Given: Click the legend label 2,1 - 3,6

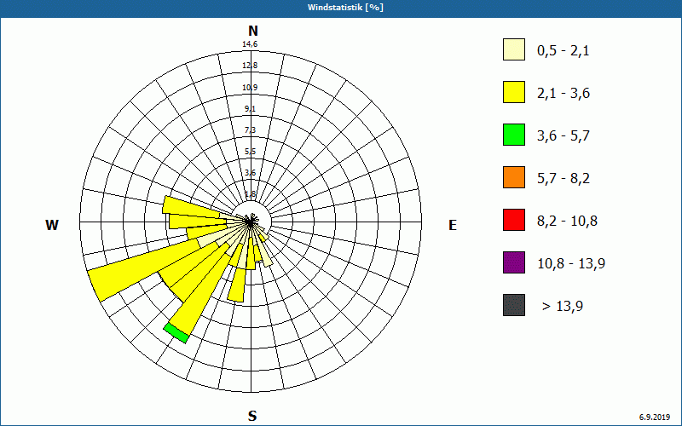Looking at the screenshot, I should (564, 94).
